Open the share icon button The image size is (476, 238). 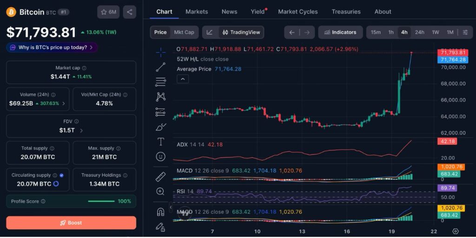pos(130,12)
